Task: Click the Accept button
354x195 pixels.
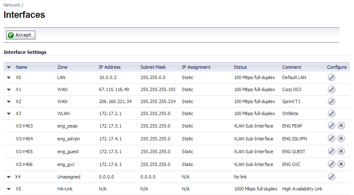Action: [x=21, y=35]
